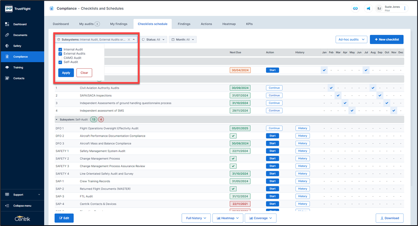Image resolution: width=418 pixels, height=226 pixels.
Task: Open Documents via the paperclip icon
Action: pyautogui.click(x=7, y=35)
